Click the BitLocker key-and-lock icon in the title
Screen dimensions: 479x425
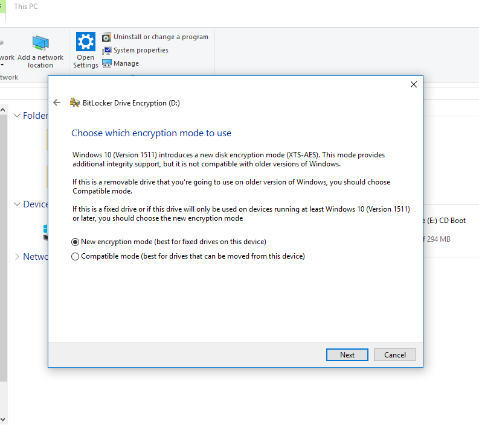tap(75, 102)
